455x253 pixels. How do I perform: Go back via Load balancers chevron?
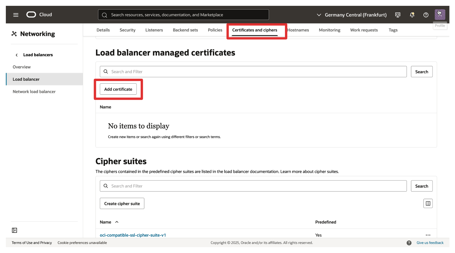(x=17, y=55)
